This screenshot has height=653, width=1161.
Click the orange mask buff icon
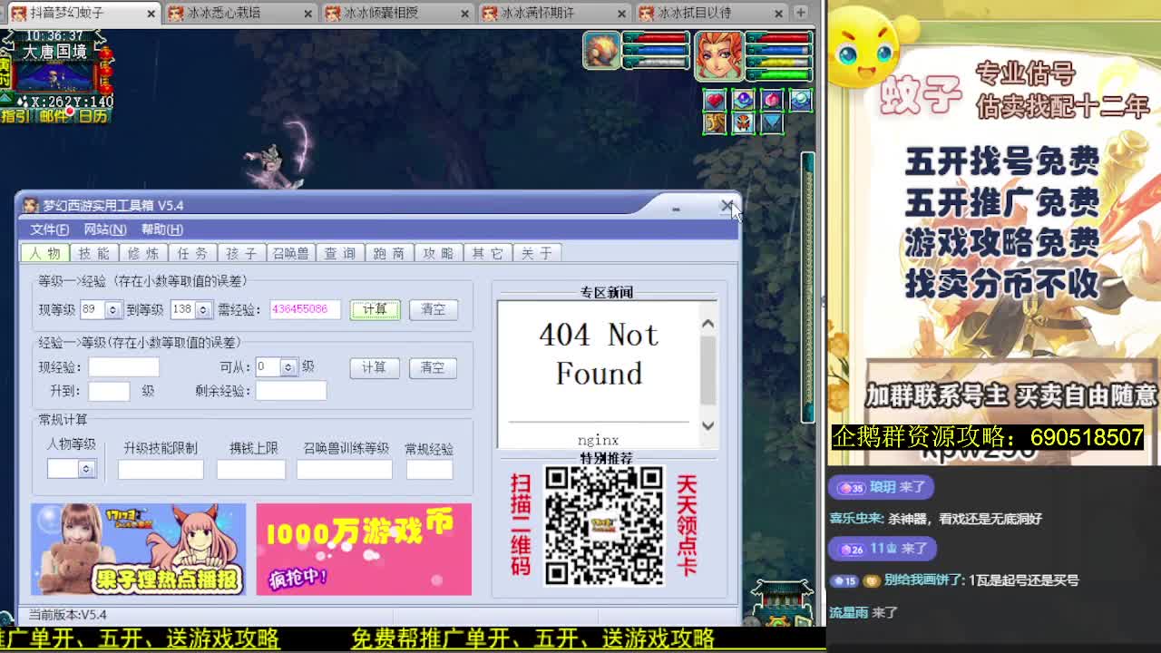click(x=743, y=122)
